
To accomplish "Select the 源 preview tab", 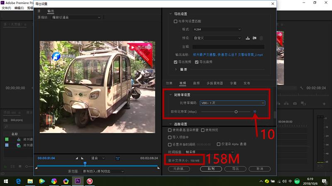I will tap(39, 11).
